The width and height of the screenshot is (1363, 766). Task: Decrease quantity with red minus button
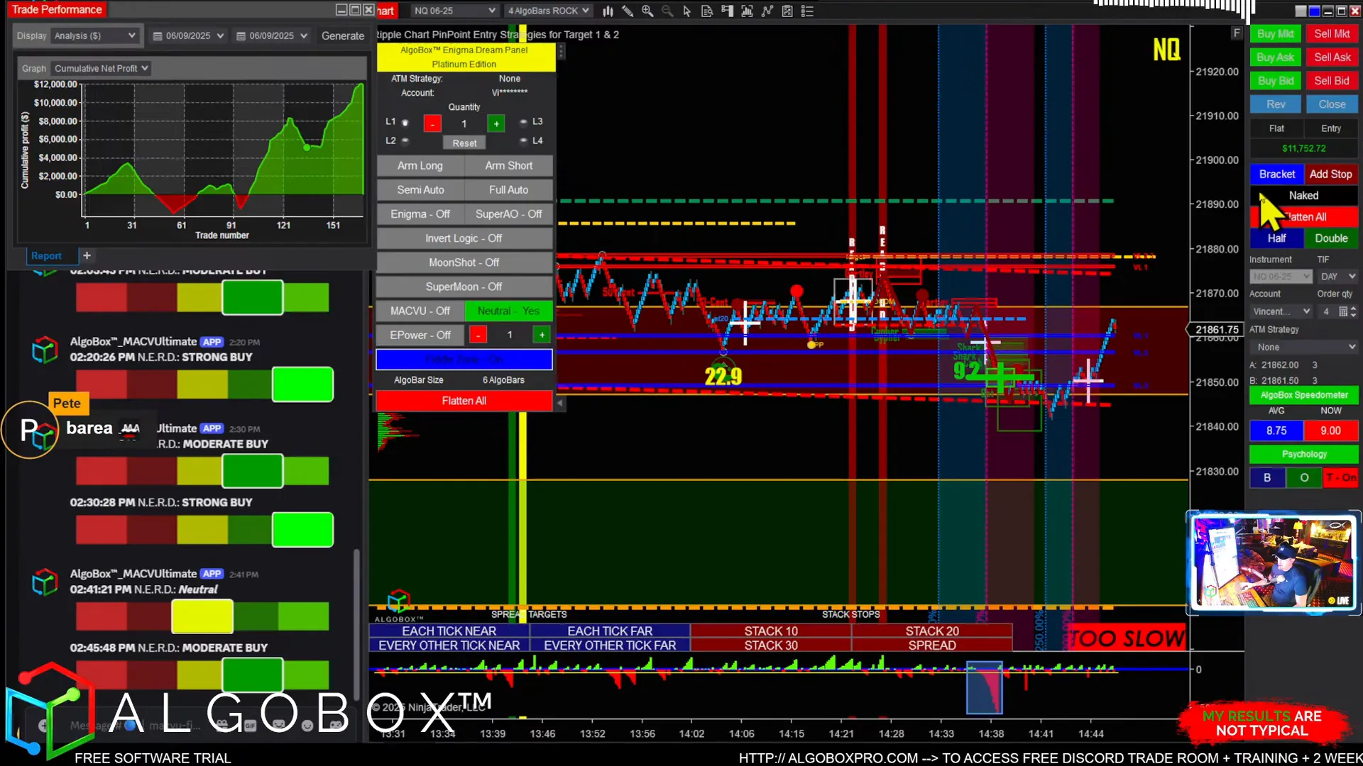coord(432,123)
